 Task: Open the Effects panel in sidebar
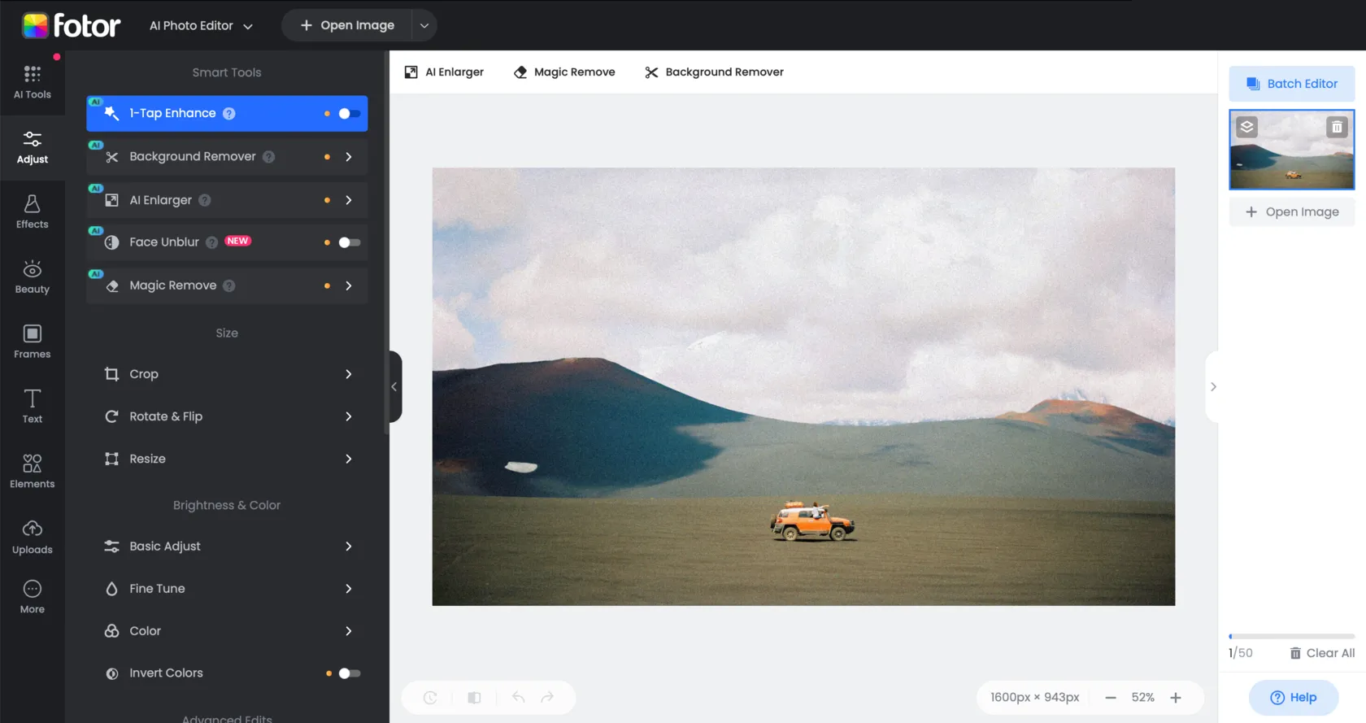32,211
